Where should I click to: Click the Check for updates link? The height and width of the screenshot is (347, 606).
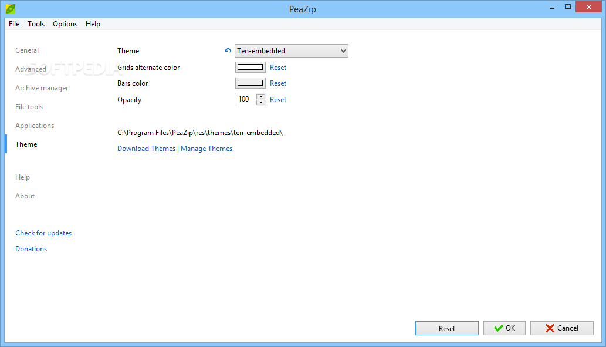click(43, 233)
